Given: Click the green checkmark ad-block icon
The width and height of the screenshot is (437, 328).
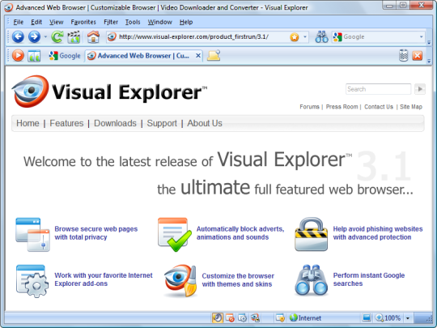Looking at the screenshot, I should 175,234.
